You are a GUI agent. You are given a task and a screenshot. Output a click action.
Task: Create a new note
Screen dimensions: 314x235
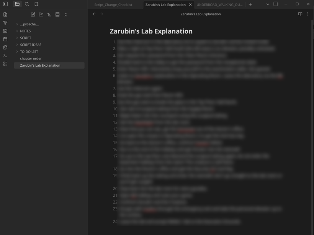(33, 15)
